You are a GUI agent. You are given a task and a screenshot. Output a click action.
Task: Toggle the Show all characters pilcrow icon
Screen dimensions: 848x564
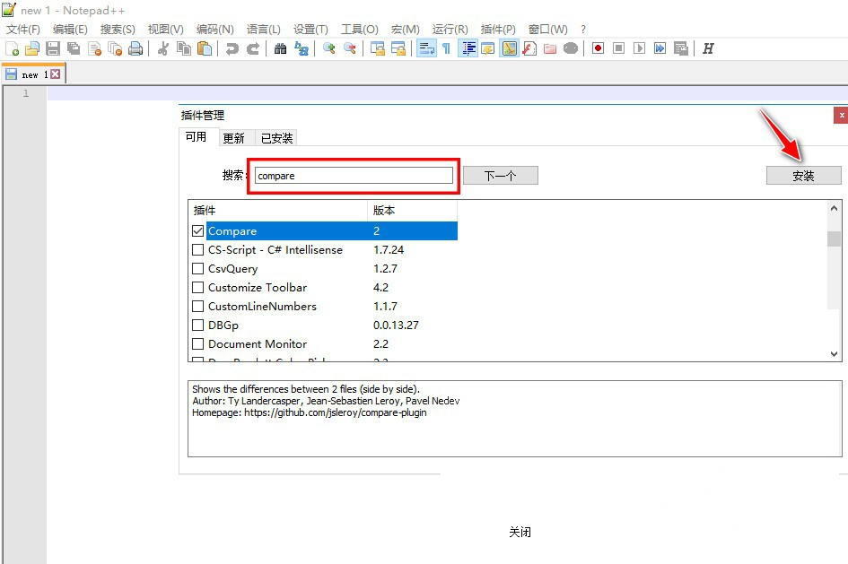447,48
